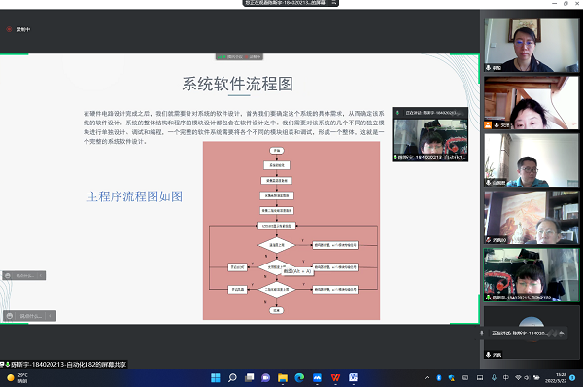Open the weather widget on the taskbar
This screenshot has height=387, width=583.
click(x=17, y=378)
